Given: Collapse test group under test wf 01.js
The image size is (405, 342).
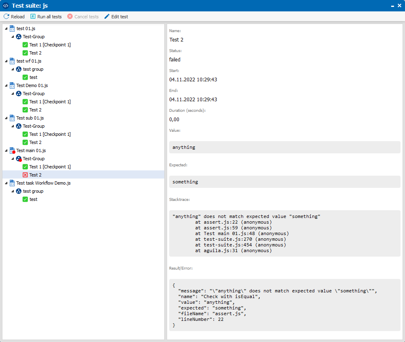Looking at the screenshot, I should 13,69.
